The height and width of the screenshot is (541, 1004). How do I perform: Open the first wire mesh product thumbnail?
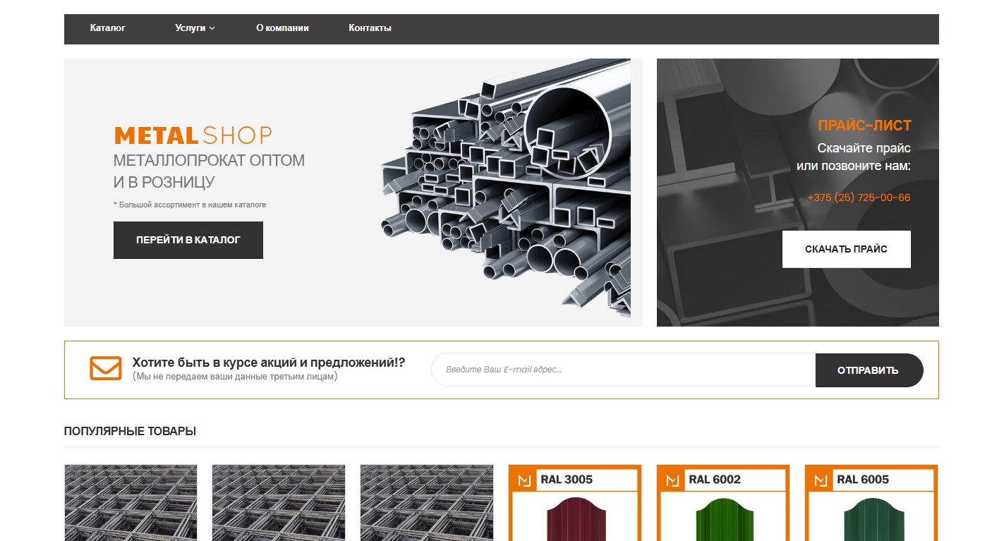pos(131,502)
